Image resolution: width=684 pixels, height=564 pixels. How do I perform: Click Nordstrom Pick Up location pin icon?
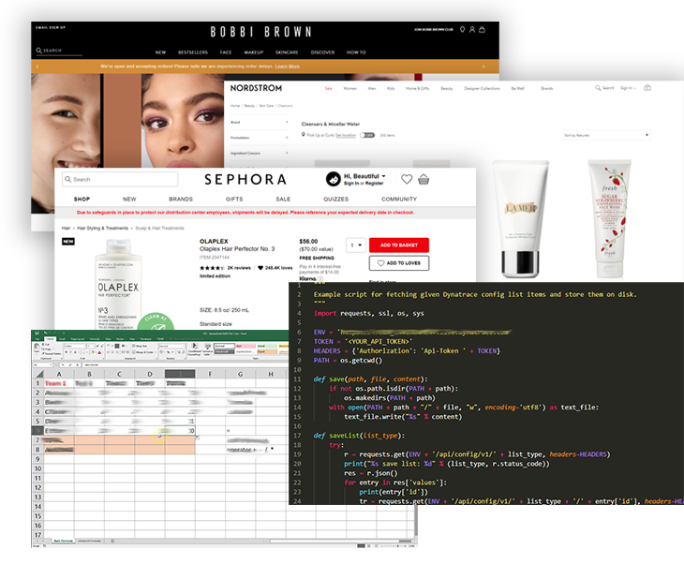point(304,135)
